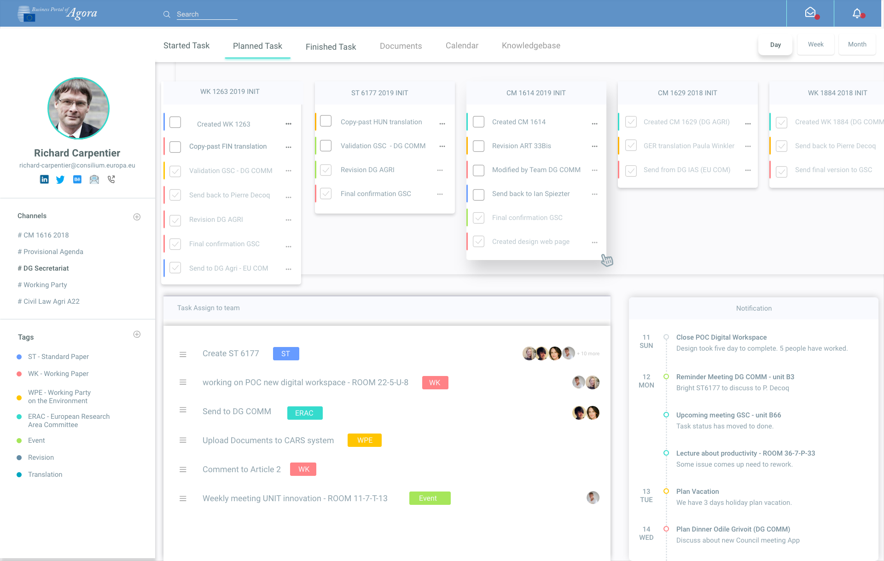Switch to Week view button
The image size is (884, 561).
click(x=815, y=45)
